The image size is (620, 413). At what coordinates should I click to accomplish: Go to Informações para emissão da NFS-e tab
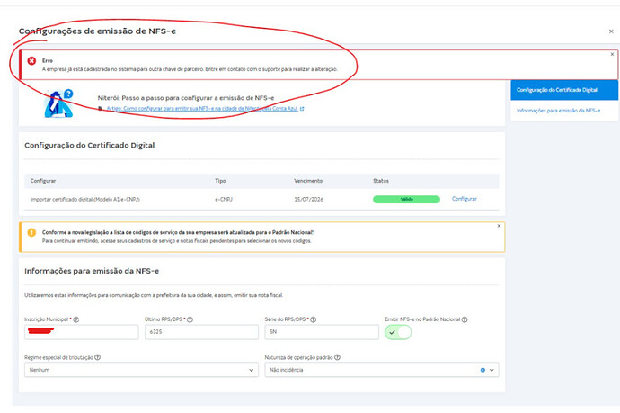[x=558, y=110]
